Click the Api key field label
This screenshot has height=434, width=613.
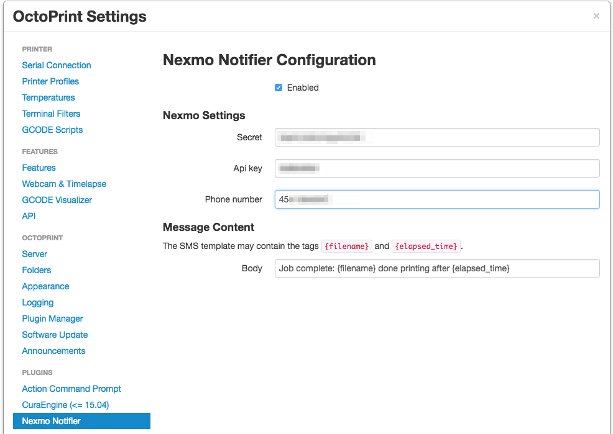pos(248,168)
